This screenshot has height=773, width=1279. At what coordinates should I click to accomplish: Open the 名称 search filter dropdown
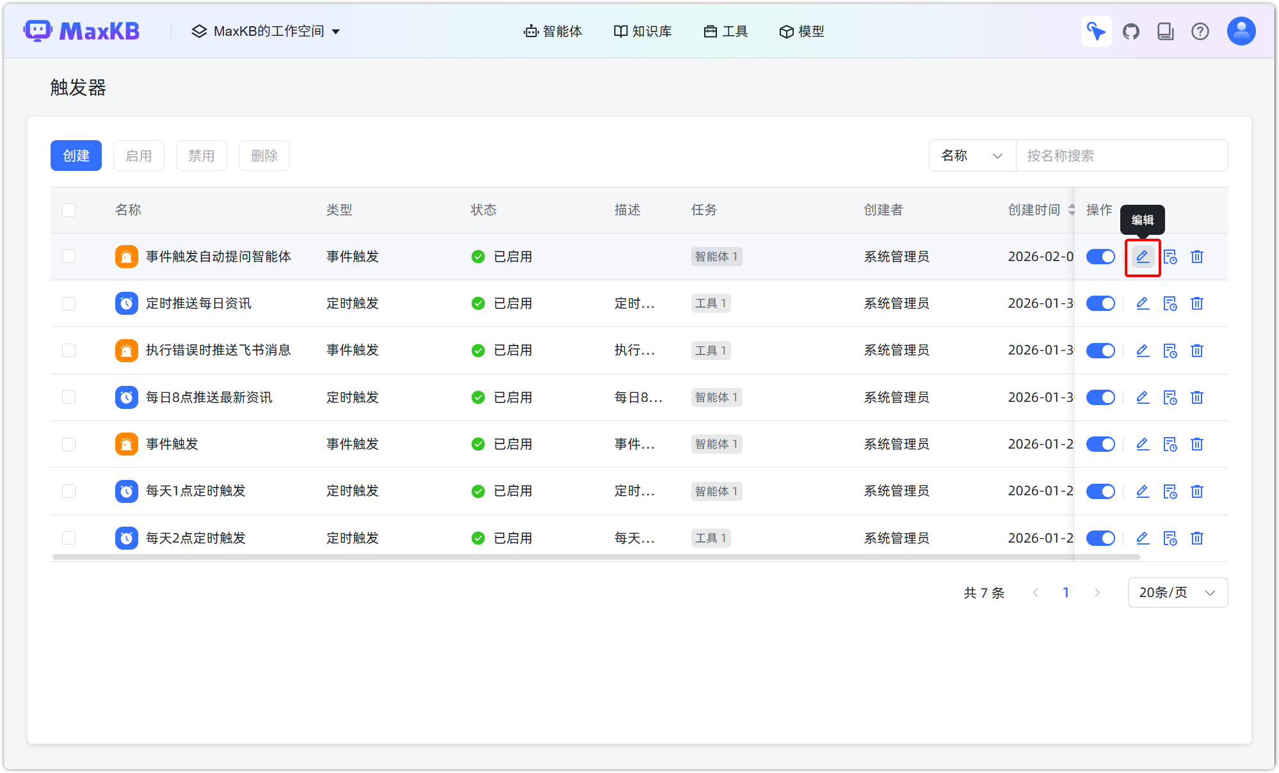tap(972, 155)
